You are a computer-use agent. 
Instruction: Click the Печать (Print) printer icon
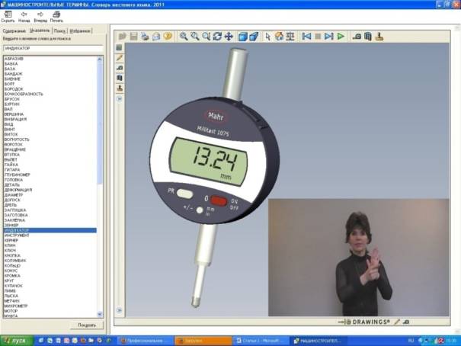pos(56,14)
